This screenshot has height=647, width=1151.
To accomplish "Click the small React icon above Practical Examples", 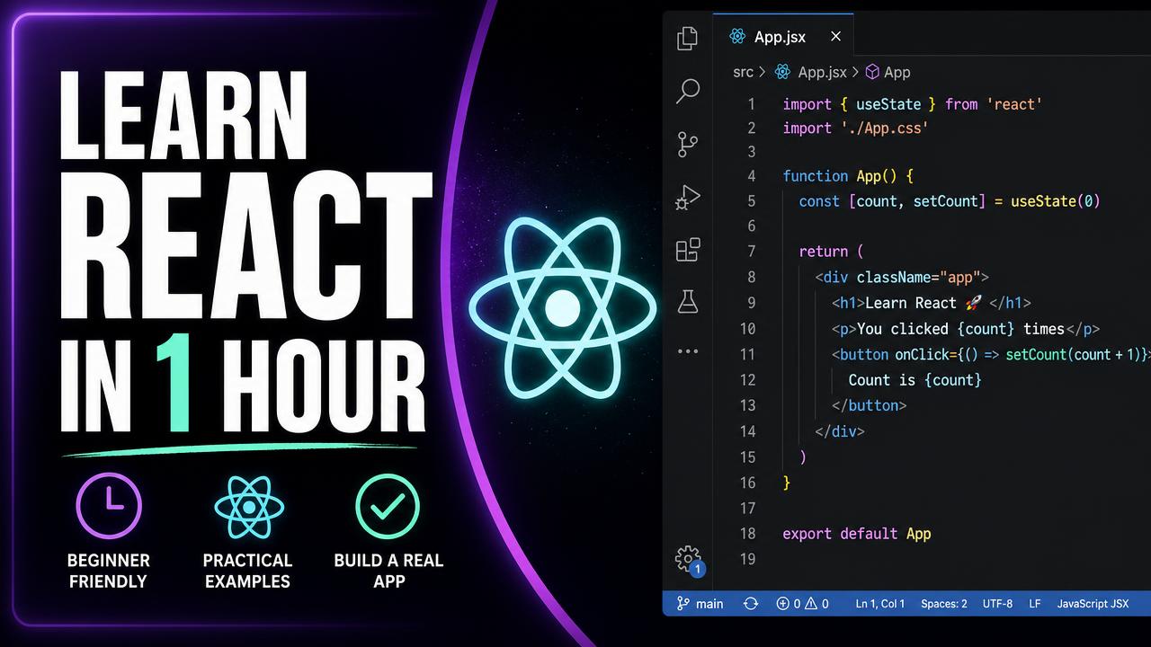I will click(x=249, y=507).
